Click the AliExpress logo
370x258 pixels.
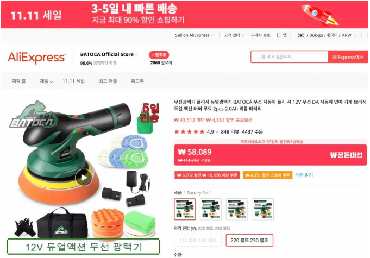pos(36,58)
